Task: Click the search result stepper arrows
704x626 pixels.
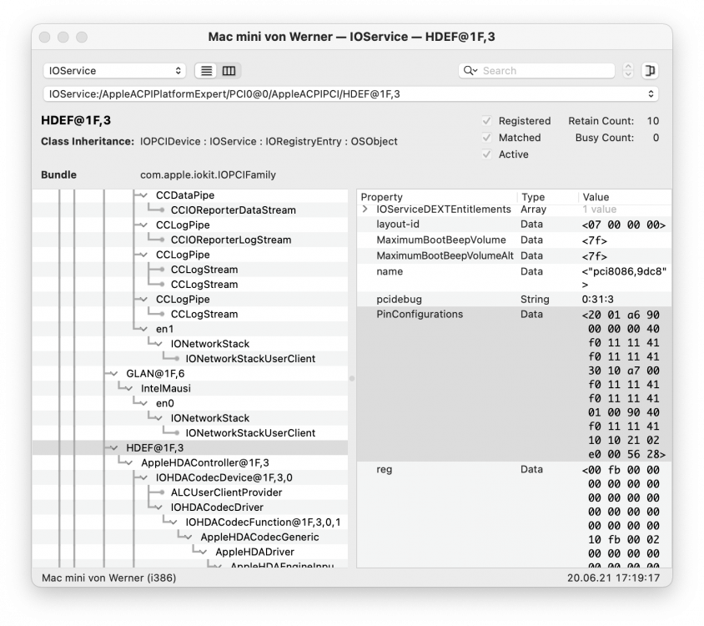Action: click(628, 71)
